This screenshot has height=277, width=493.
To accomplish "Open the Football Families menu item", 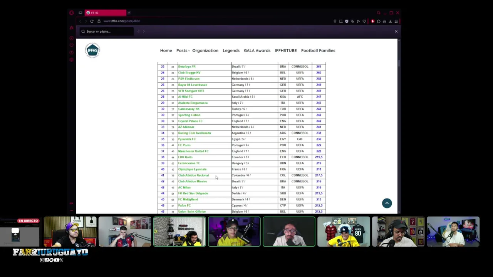I will [318, 50].
